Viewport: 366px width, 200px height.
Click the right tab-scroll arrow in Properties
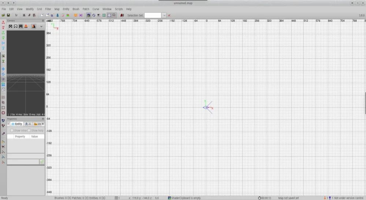pos(43,124)
